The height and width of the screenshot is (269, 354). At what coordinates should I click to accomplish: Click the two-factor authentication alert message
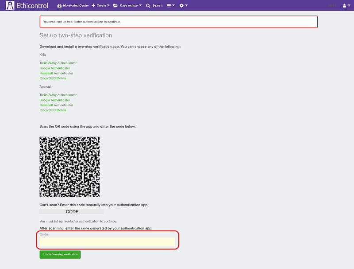click(x=179, y=22)
